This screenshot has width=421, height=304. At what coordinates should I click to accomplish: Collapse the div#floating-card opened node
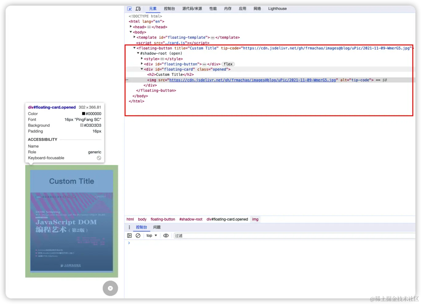coord(142,69)
